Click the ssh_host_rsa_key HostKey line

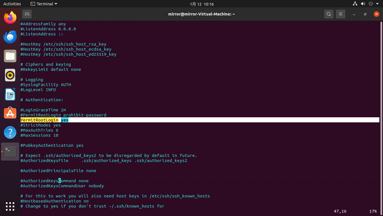click(63, 44)
